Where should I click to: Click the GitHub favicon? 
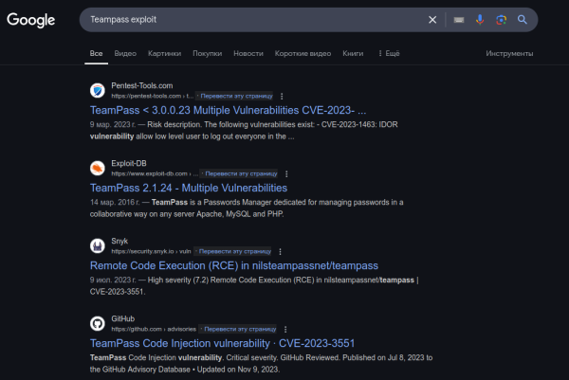tap(98, 323)
